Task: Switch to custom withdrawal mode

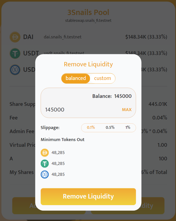Action: pos(102,78)
